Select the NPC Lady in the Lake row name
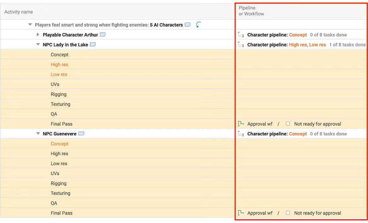Image resolution: width=368 pixels, height=223 pixels. 65,45
